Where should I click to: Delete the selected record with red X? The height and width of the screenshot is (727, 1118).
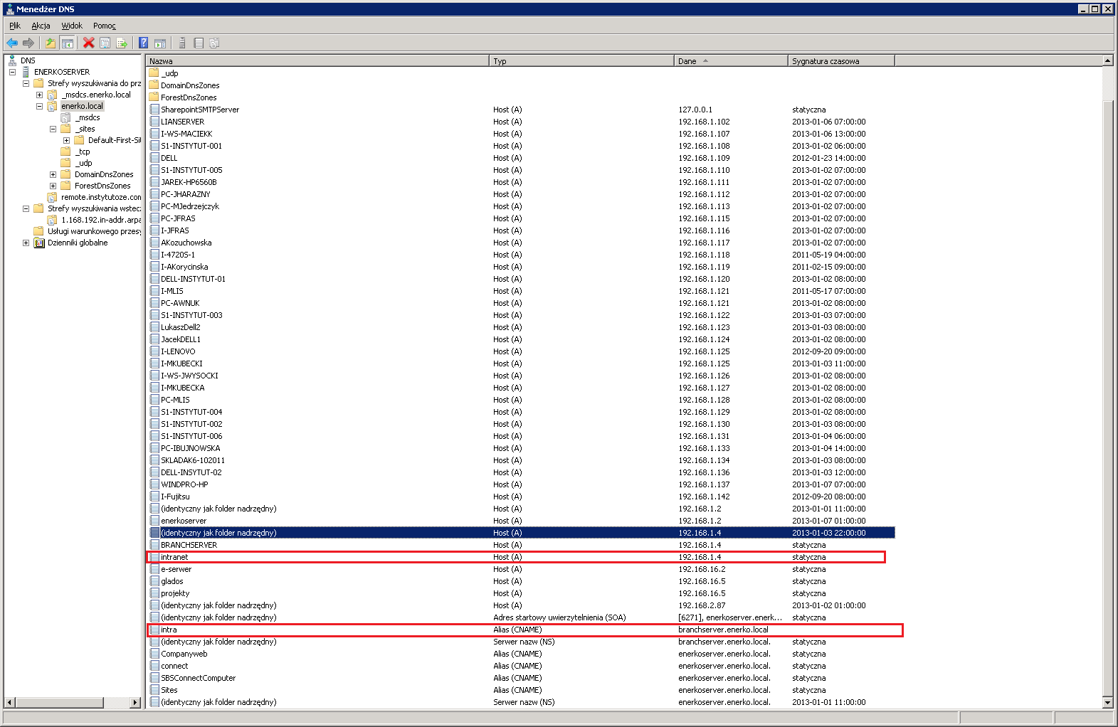coord(89,43)
